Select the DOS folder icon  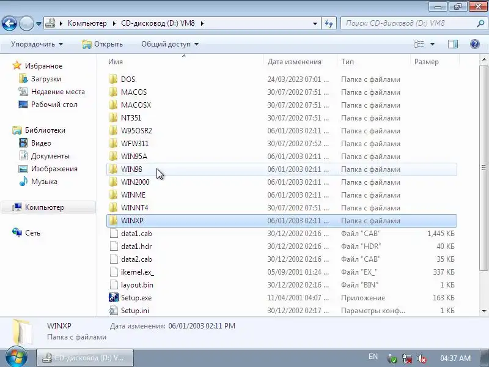click(x=114, y=79)
